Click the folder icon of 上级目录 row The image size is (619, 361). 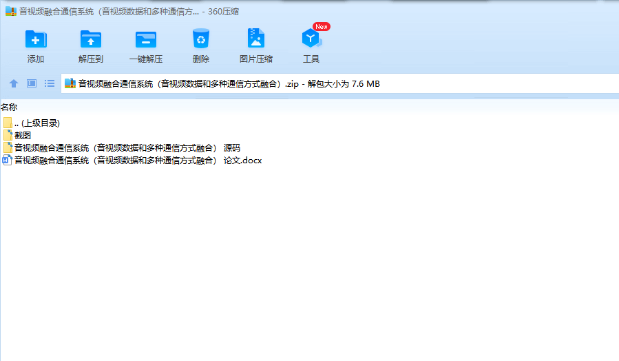pyautogui.click(x=8, y=123)
